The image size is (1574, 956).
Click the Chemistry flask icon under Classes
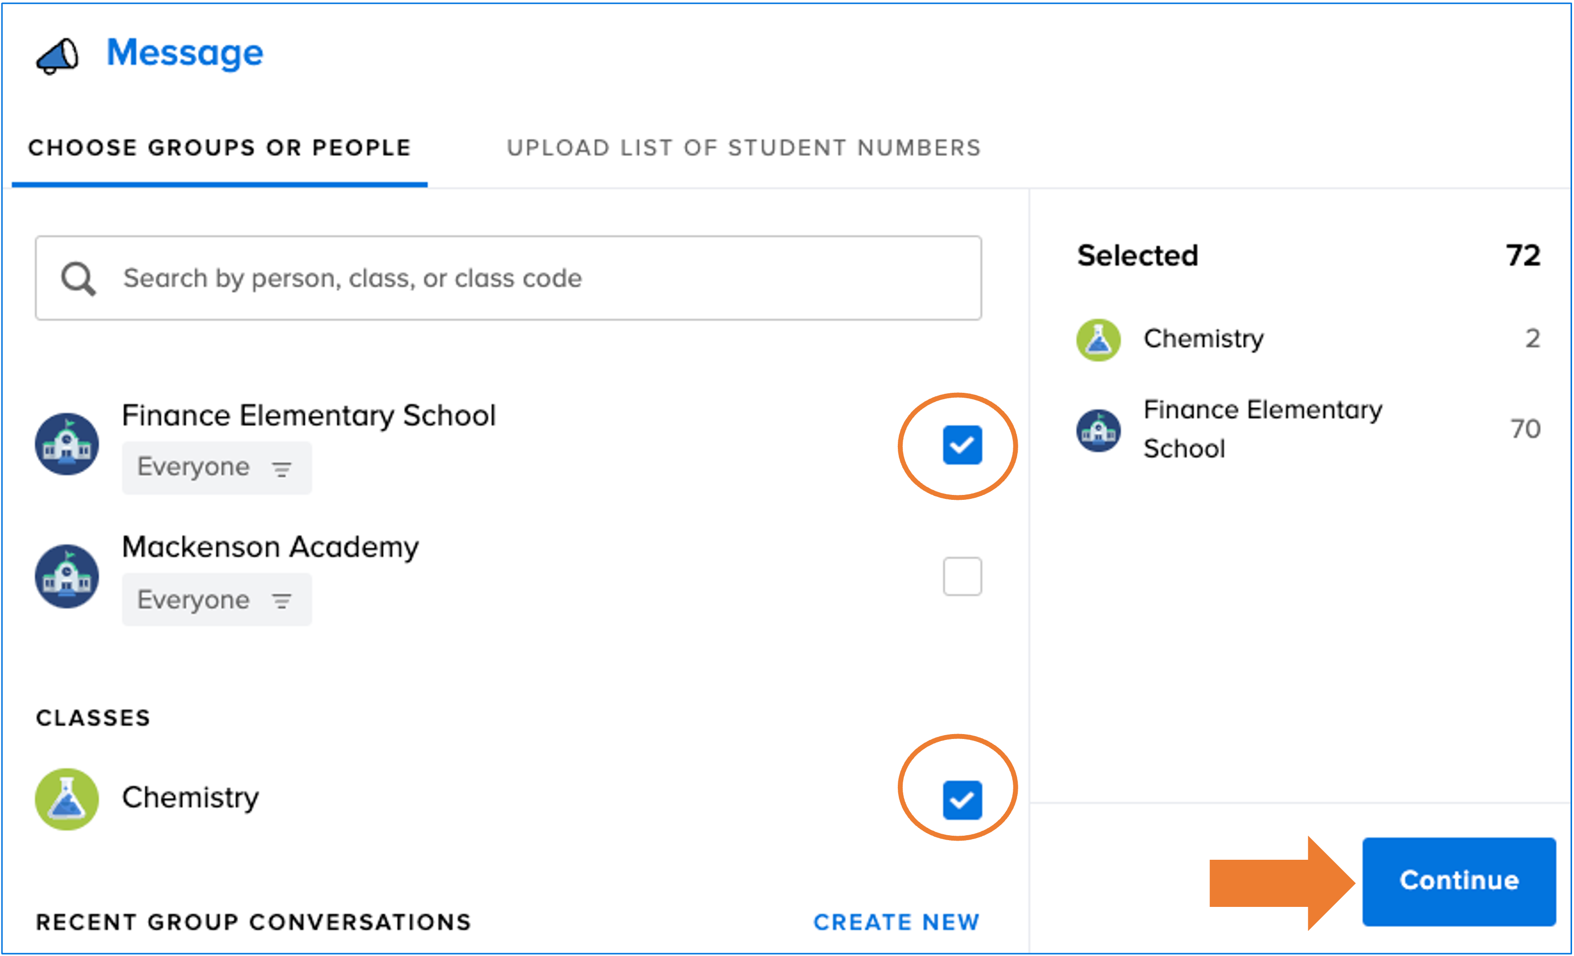point(67,799)
